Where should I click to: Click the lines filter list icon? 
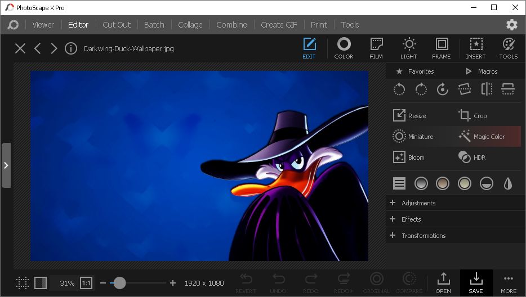[x=399, y=183]
